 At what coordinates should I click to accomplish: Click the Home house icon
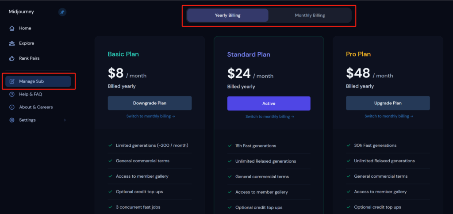click(12, 28)
